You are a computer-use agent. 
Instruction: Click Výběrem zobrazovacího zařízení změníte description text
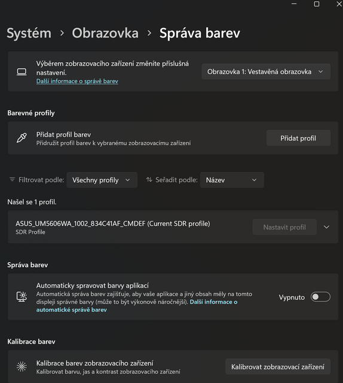(x=112, y=68)
